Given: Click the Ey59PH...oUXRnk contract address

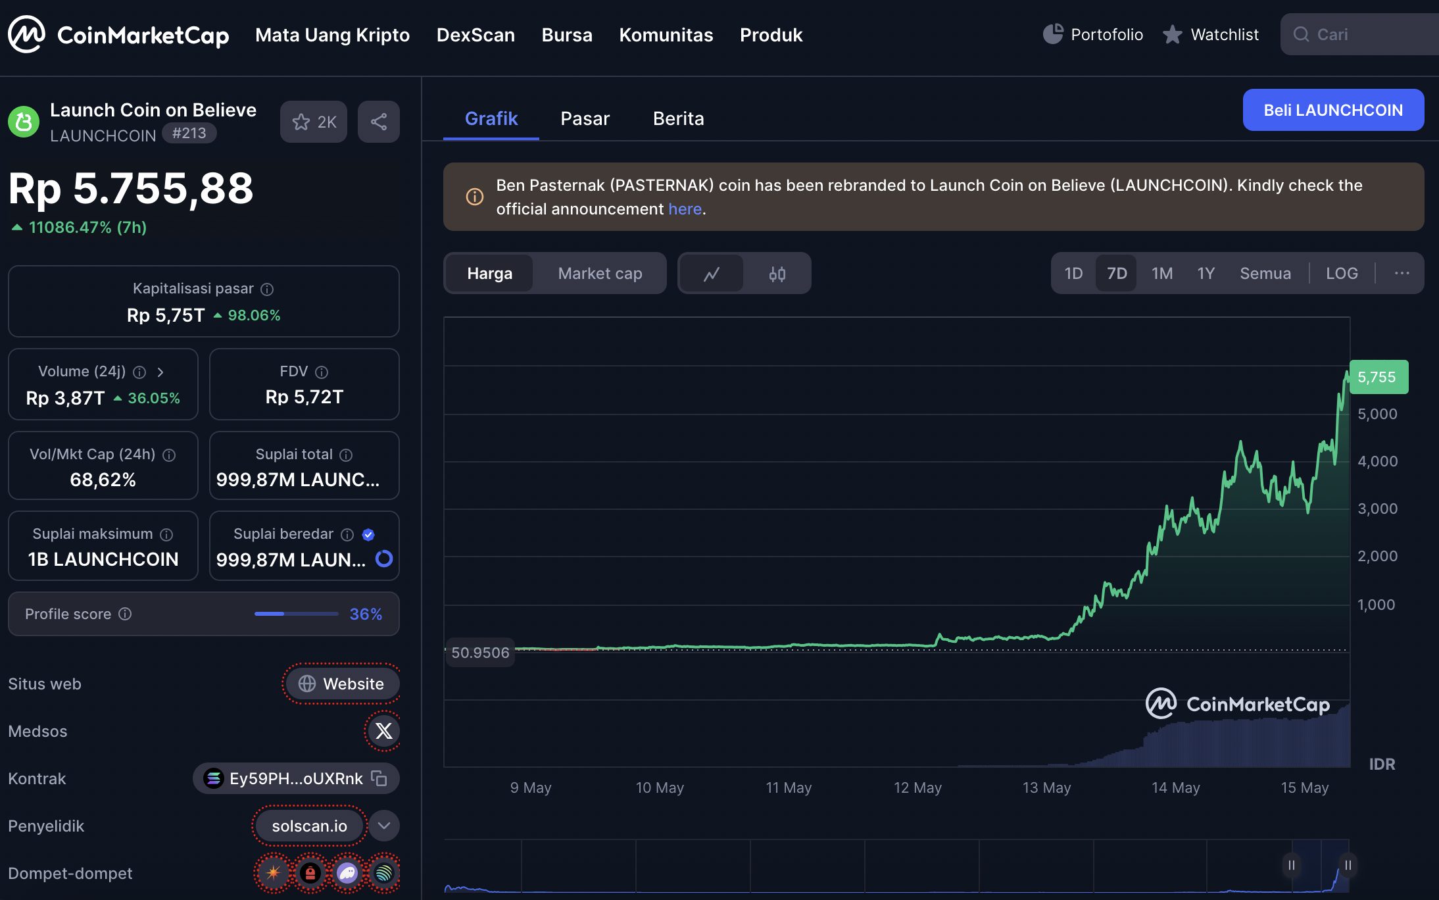Looking at the screenshot, I should pos(296,778).
